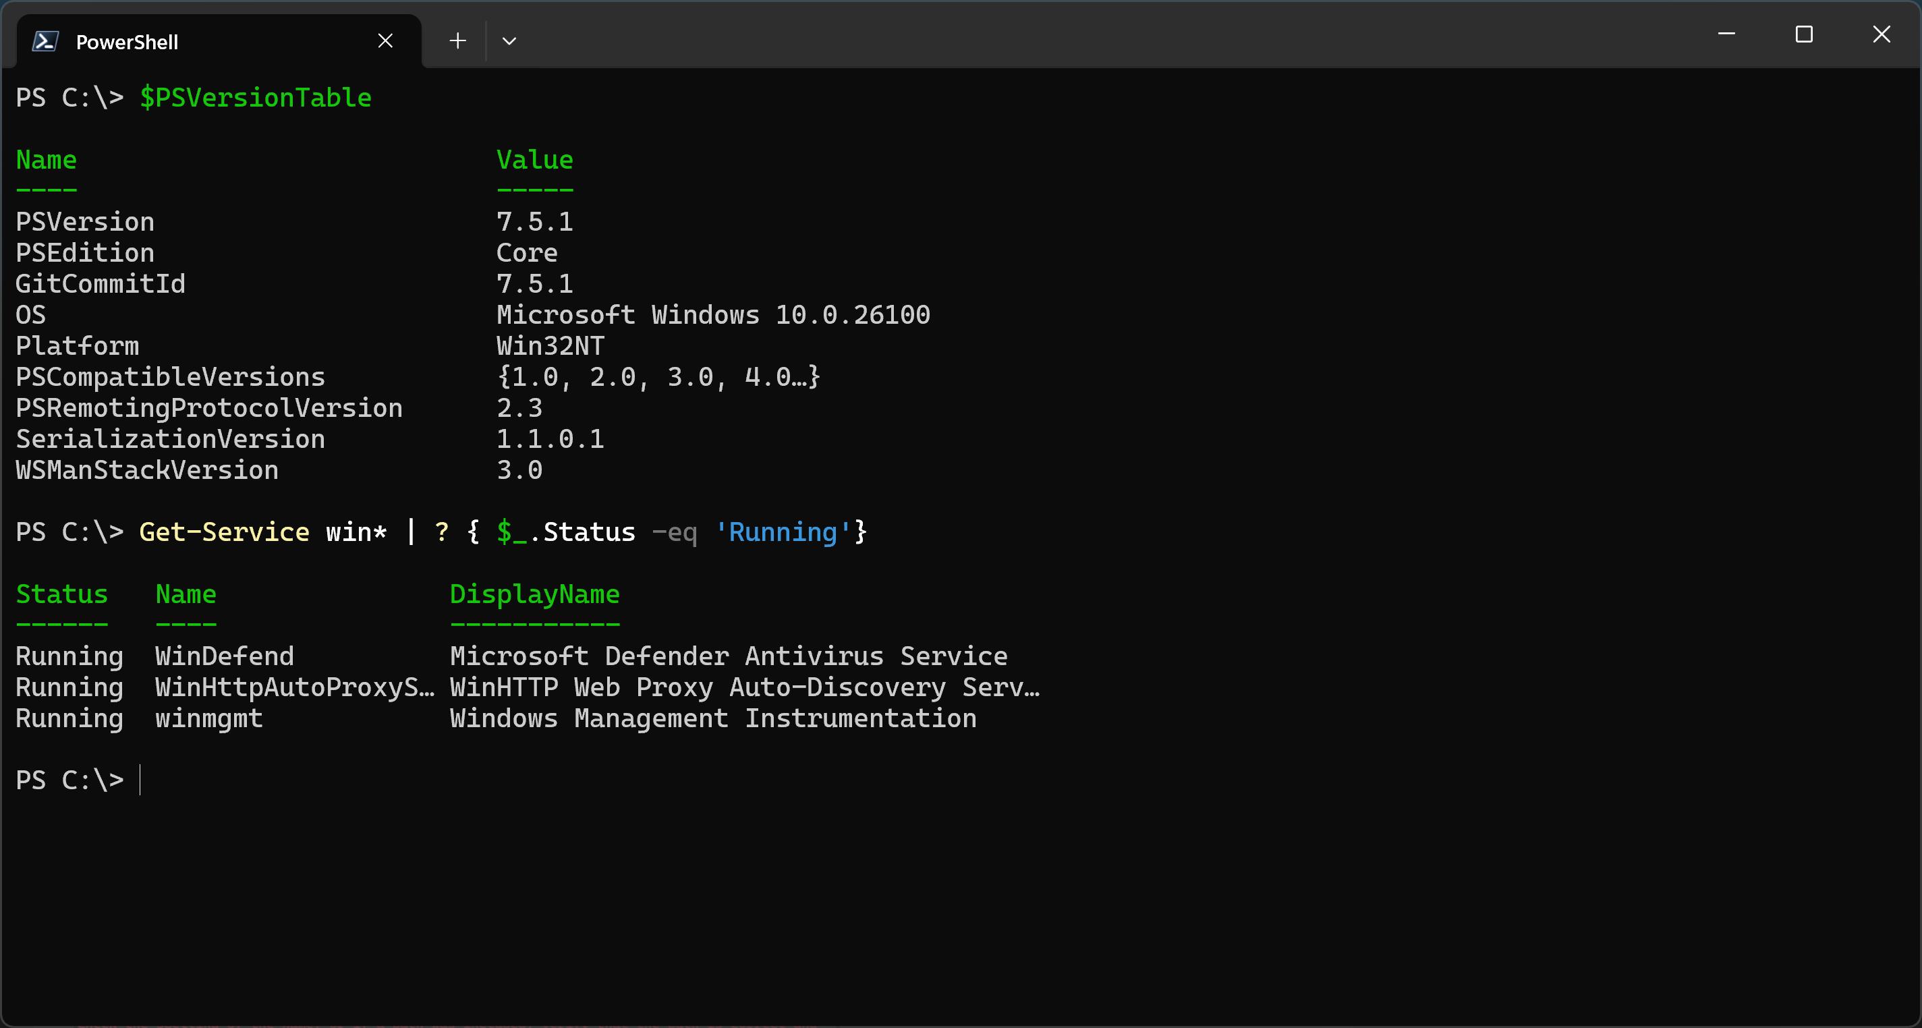Image resolution: width=1922 pixels, height=1028 pixels.
Task: Close the PowerShell tab
Action: (385, 41)
